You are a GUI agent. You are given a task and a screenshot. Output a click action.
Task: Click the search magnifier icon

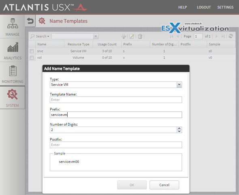(x=32, y=36)
